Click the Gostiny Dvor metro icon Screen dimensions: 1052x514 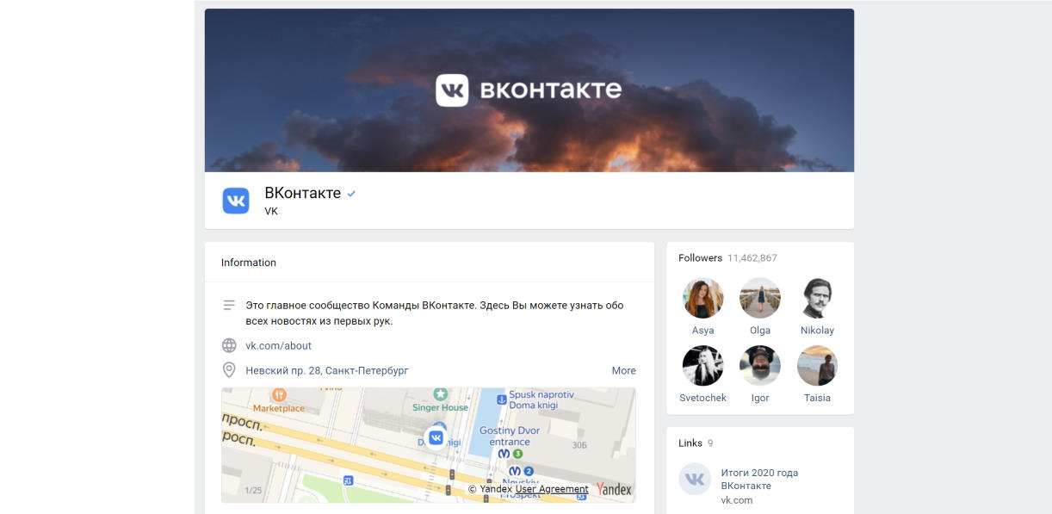504,454
